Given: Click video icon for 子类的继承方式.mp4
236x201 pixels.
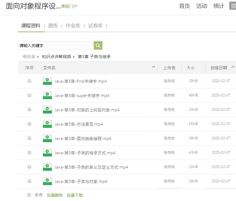Looking at the screenshot, I should point(47,152).
